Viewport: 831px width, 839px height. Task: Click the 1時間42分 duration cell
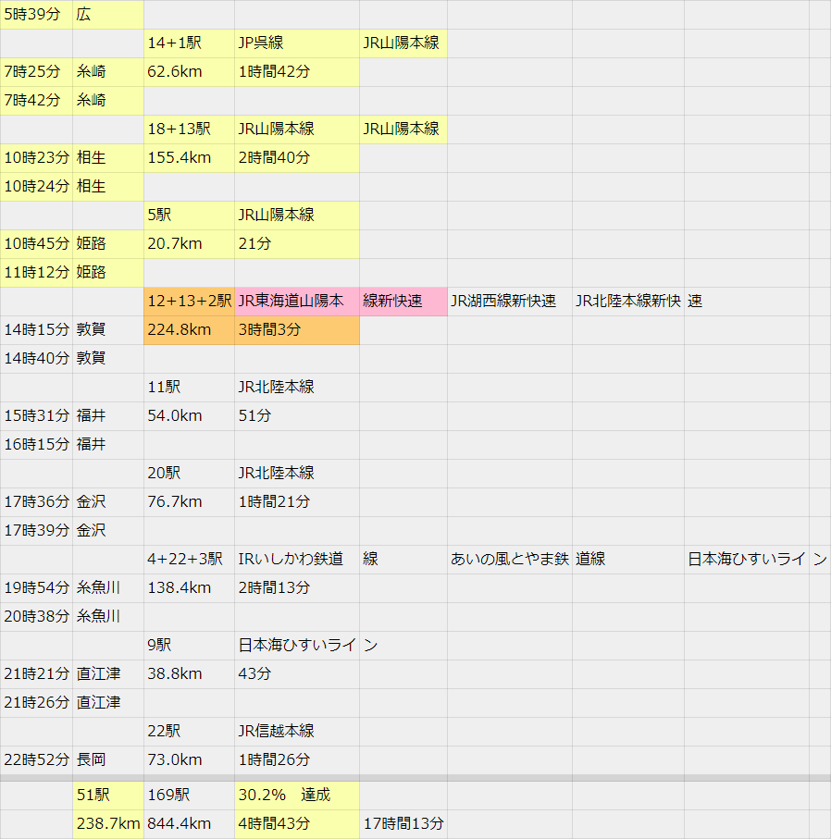click(x=297, y=72)
